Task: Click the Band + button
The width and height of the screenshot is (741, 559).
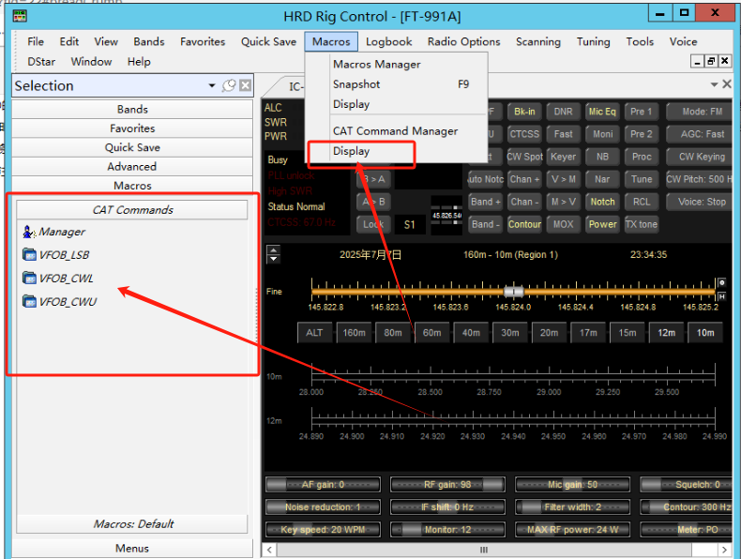Action: [485, 202]
